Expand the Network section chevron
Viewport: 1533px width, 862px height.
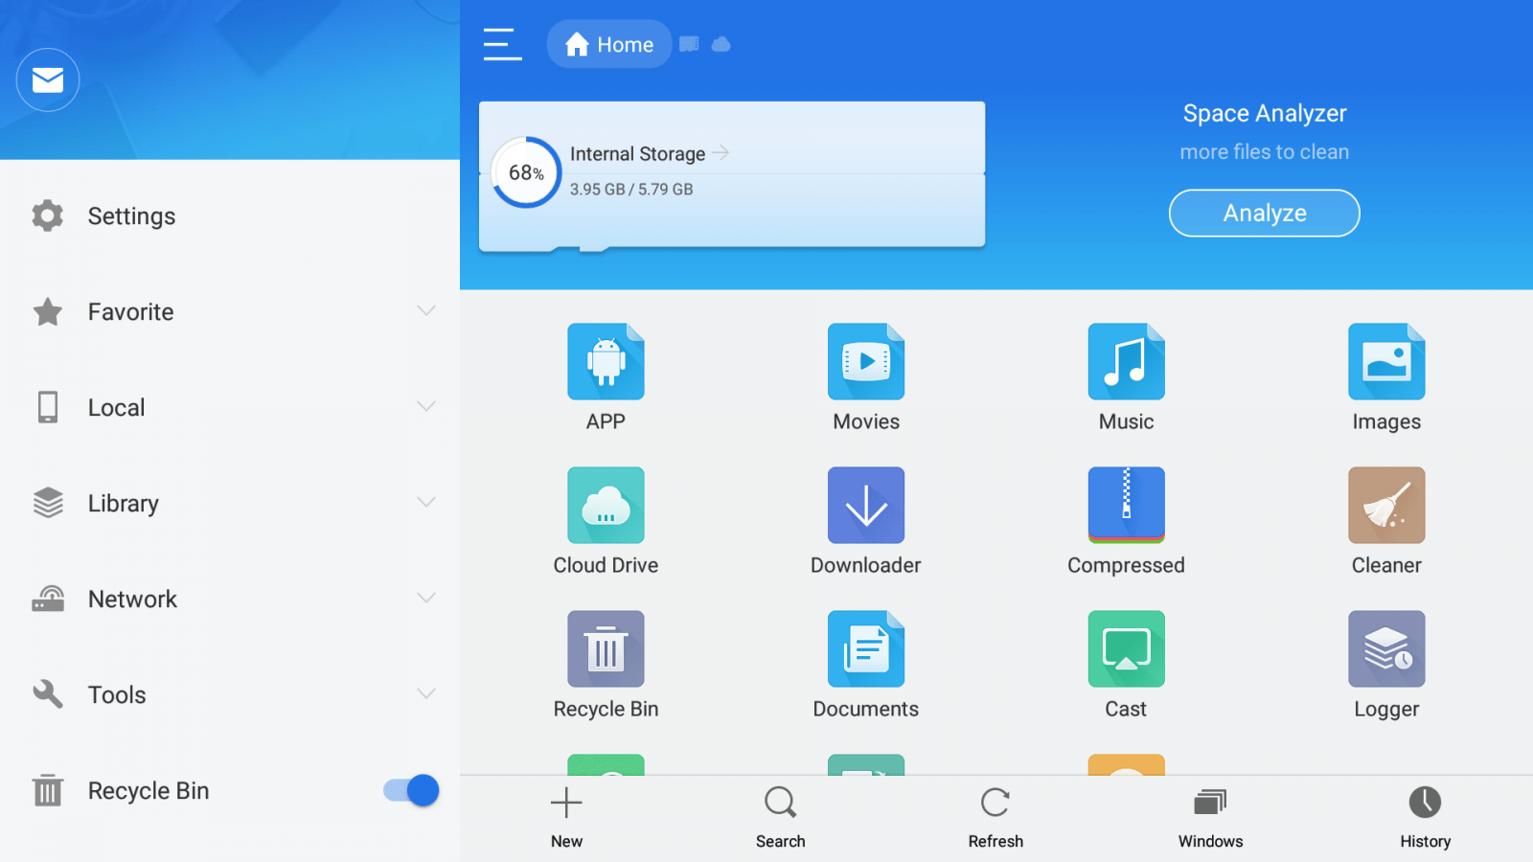click(426, 598)
